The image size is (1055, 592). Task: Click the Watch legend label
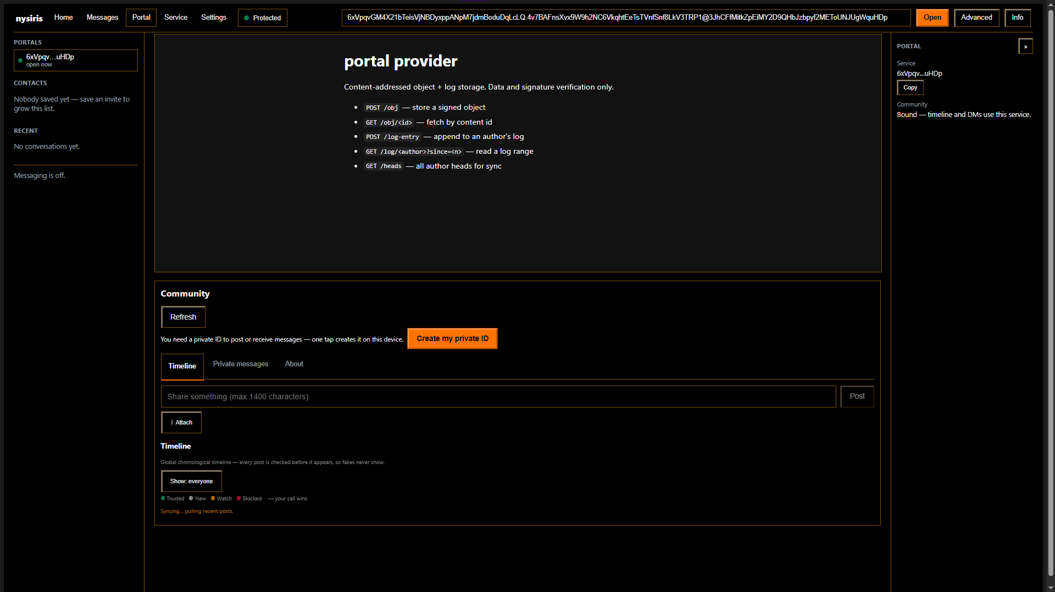pos(224,499)
